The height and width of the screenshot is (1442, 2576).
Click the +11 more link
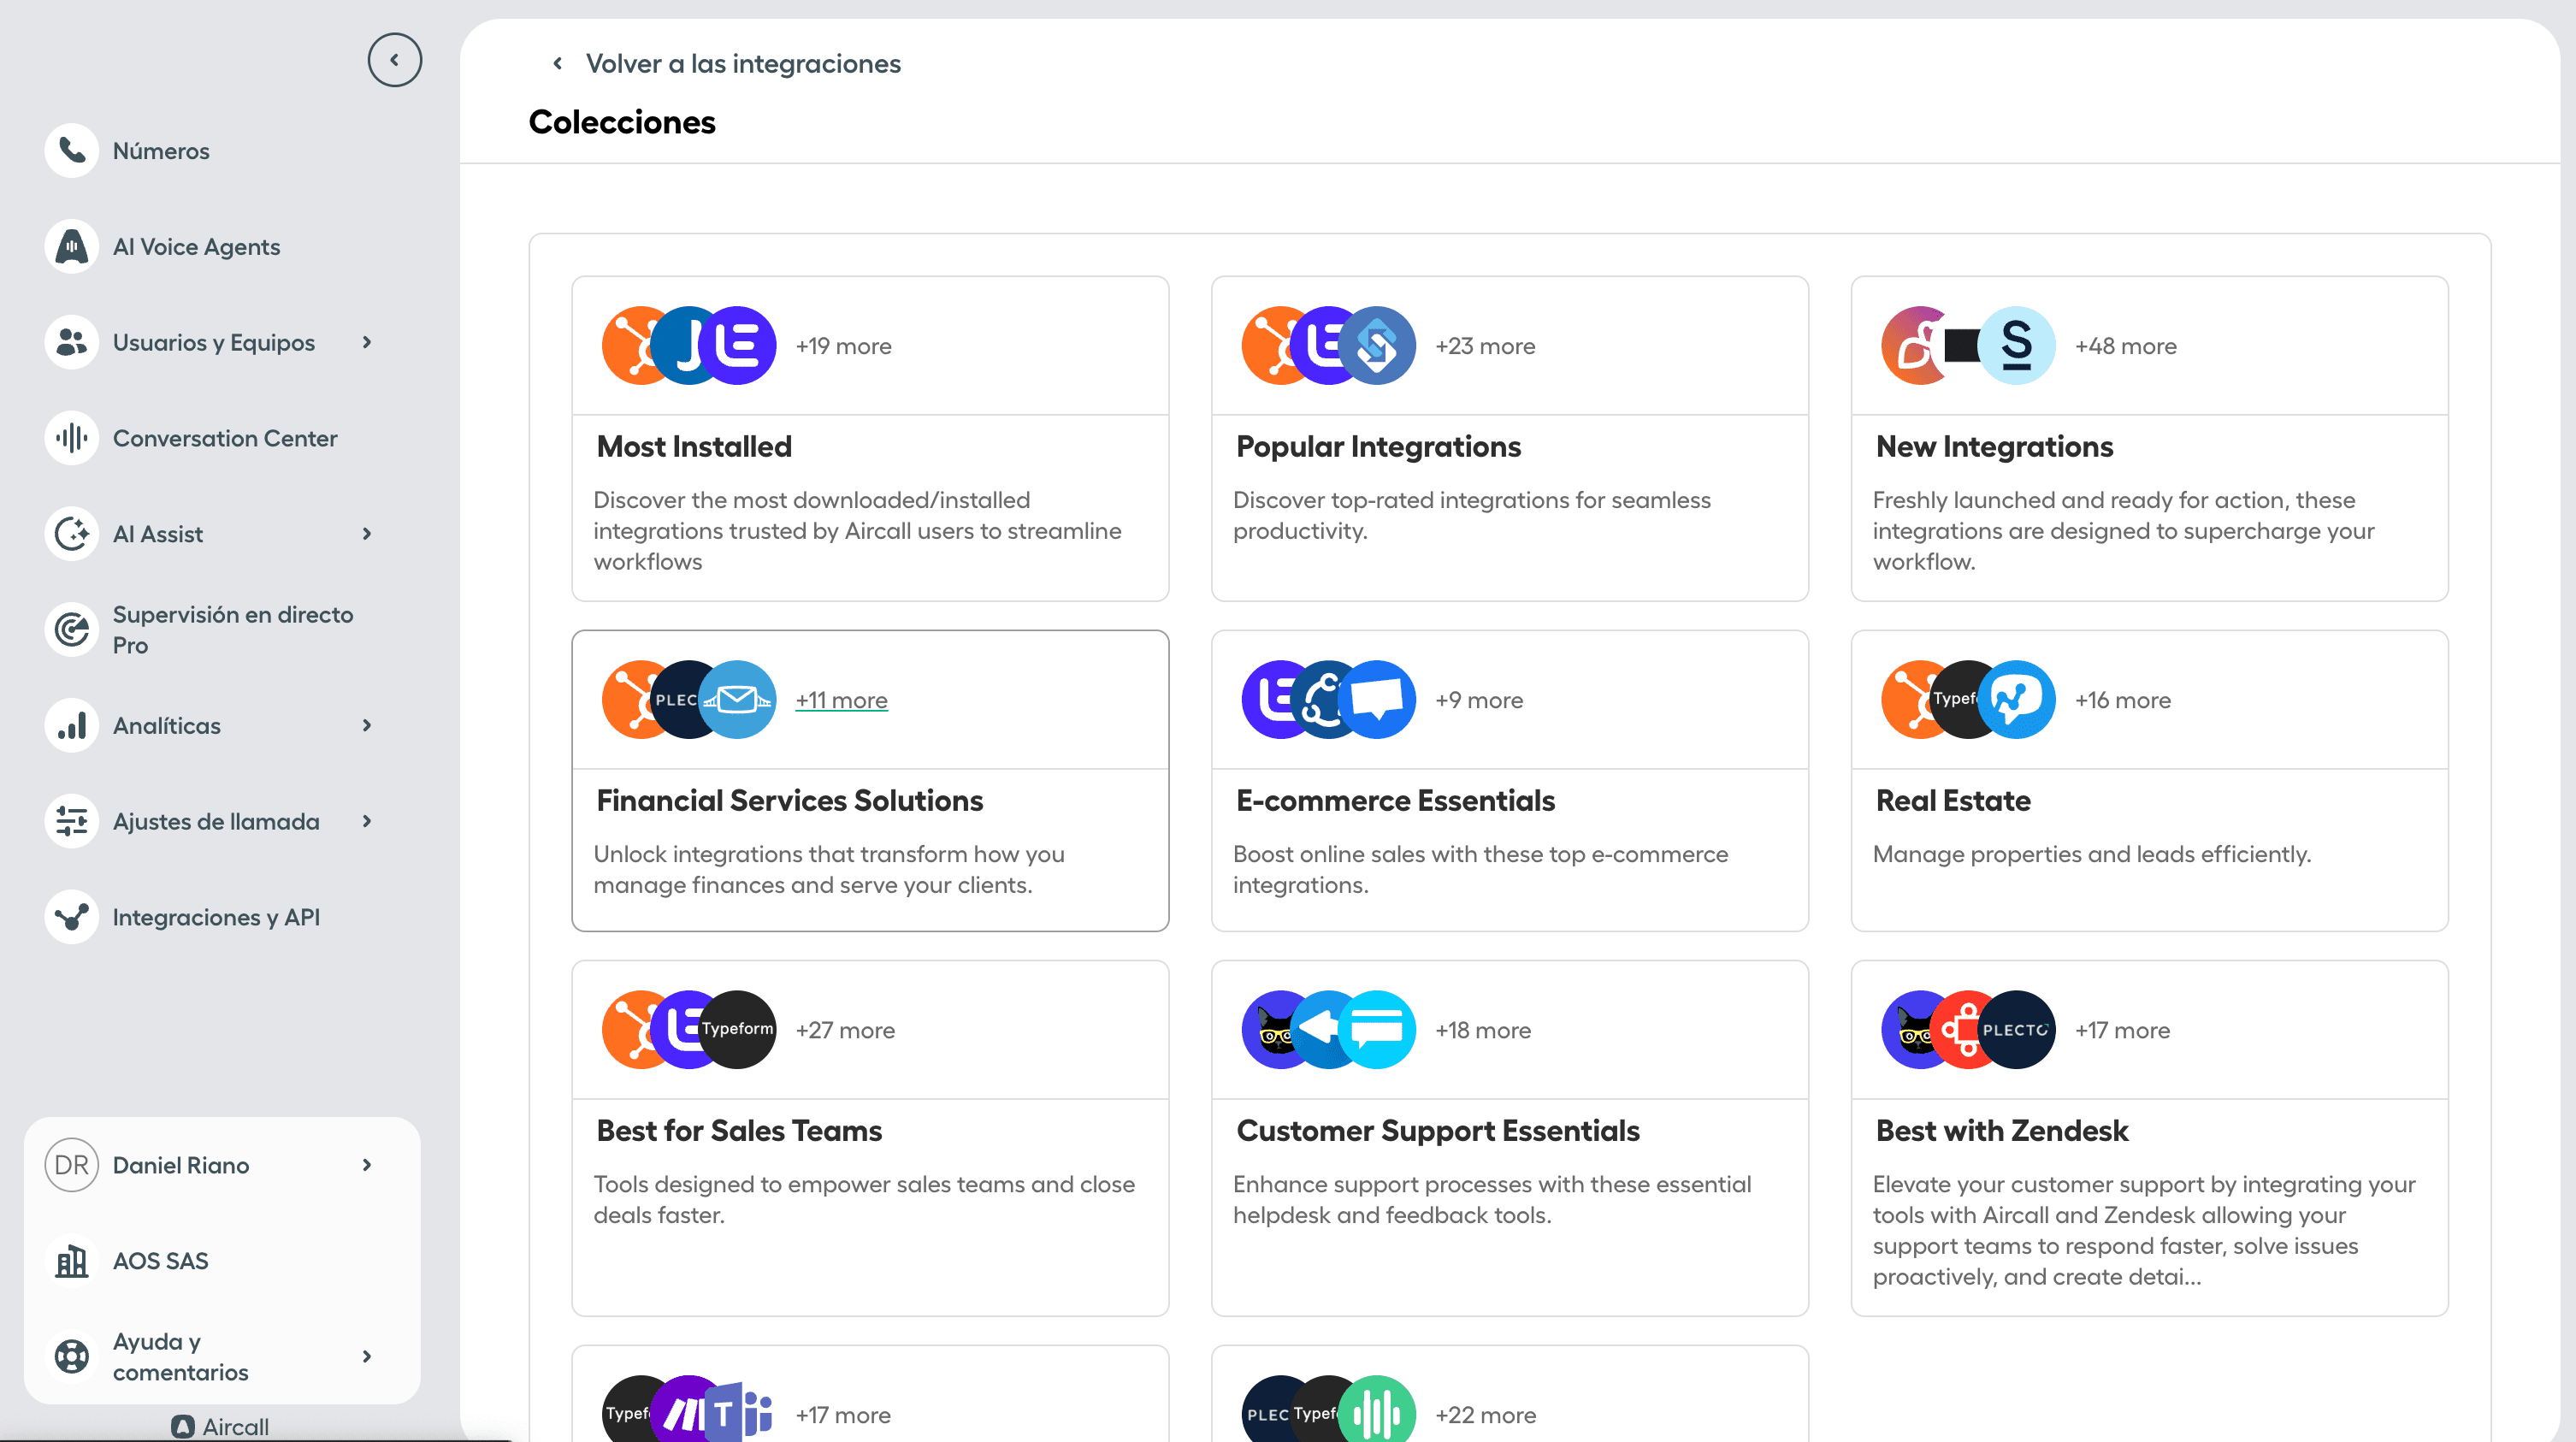click(841, 700)
